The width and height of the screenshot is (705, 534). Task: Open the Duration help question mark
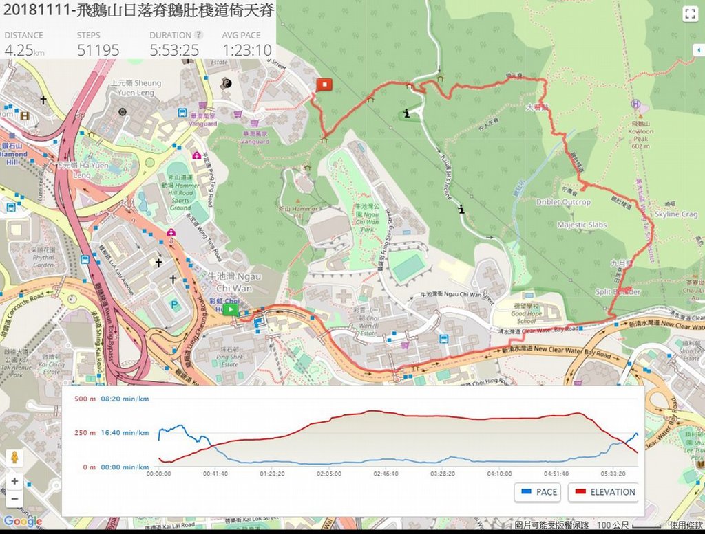pyautogui.click(x=199, y=35)
